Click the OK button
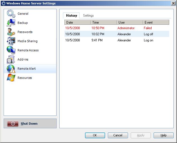 95,135
